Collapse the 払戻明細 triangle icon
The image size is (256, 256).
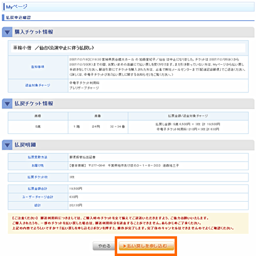pyautogui.click(x=7, y=145)
